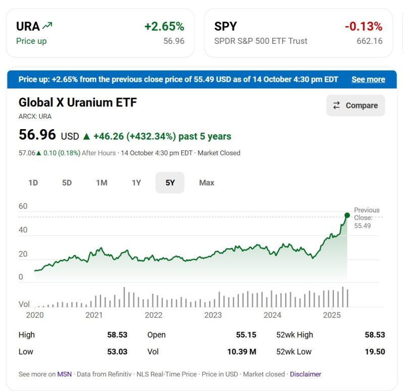The height and width of the screenshot is (391, 404).
Task: Click the currently active 5Y tab
Action: (171, 183)
